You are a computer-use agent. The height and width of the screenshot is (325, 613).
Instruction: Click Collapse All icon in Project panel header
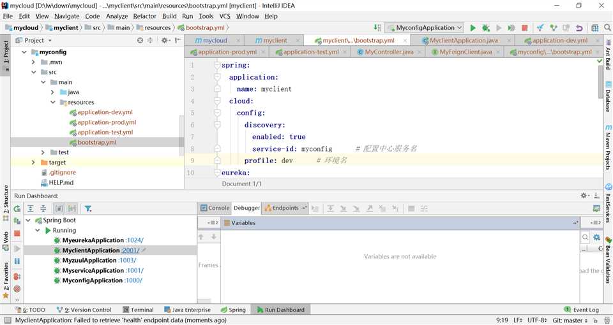coord(150,40)
